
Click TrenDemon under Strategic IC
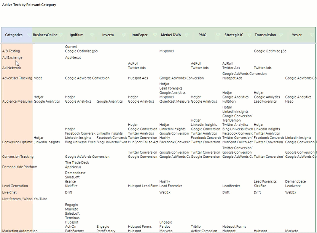(x=231, y=120)
